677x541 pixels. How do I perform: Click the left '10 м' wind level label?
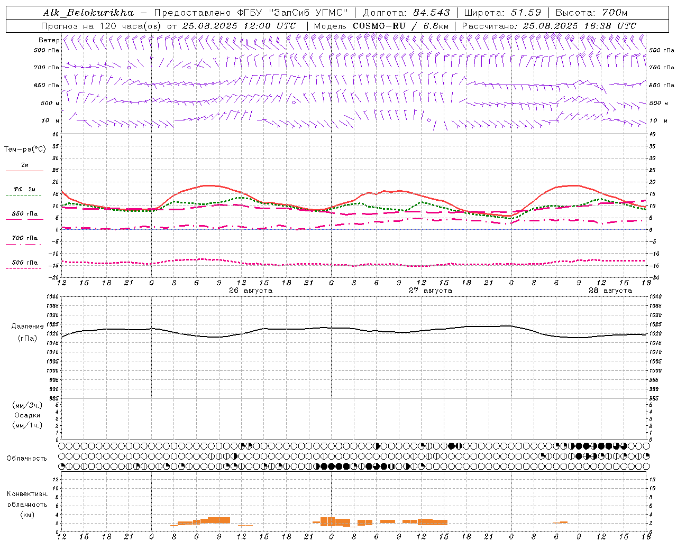coord(51,120)
